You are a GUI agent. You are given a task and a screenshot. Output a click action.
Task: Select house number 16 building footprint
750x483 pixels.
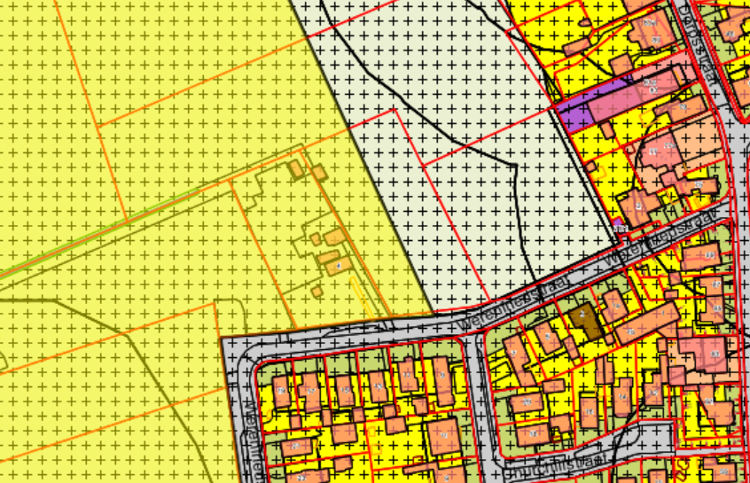(x=590, y=411)
